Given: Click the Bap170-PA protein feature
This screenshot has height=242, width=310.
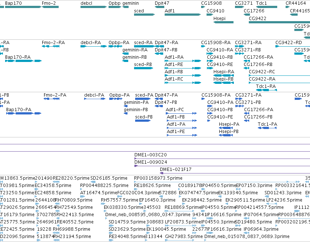Looking at the screenshot, I should [x=24, y=113].
